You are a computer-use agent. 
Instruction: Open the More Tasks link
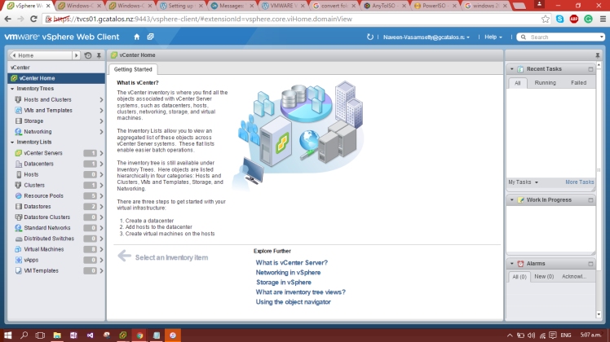click(x=580, y=182)
